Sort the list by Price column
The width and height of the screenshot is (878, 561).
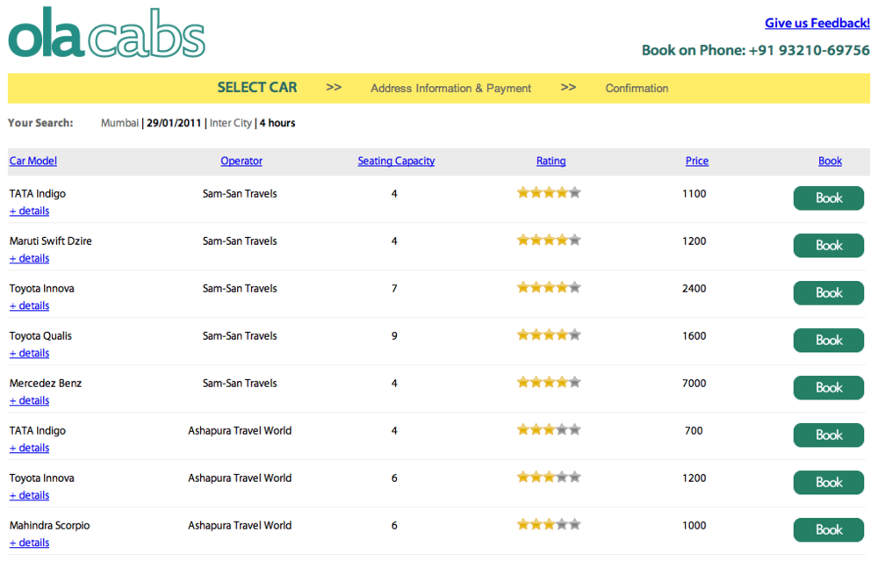coord(696,161)
